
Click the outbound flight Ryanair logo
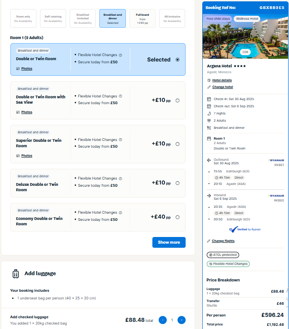pyautogui.click(x=276, y=160)
